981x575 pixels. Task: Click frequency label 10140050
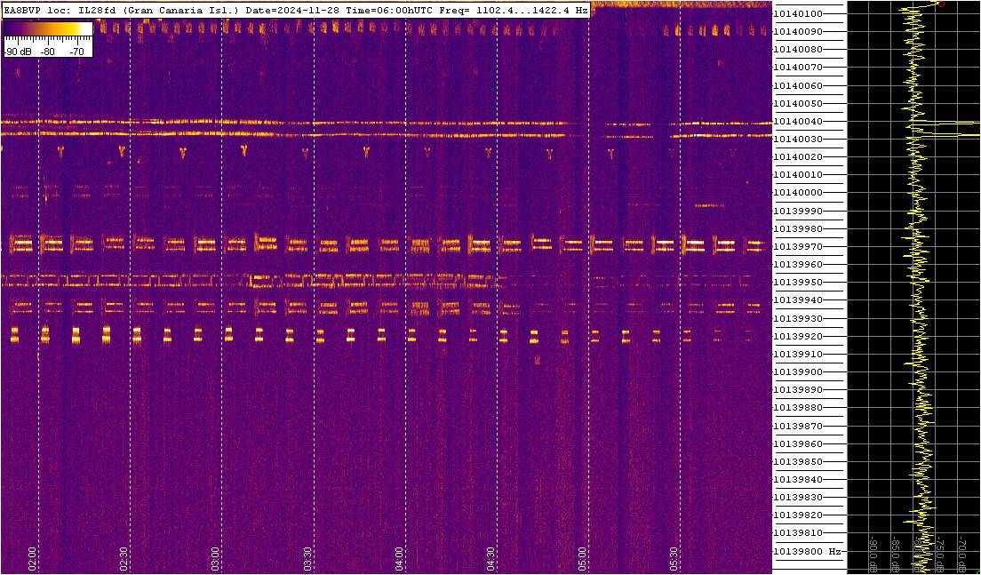point(798,103)
